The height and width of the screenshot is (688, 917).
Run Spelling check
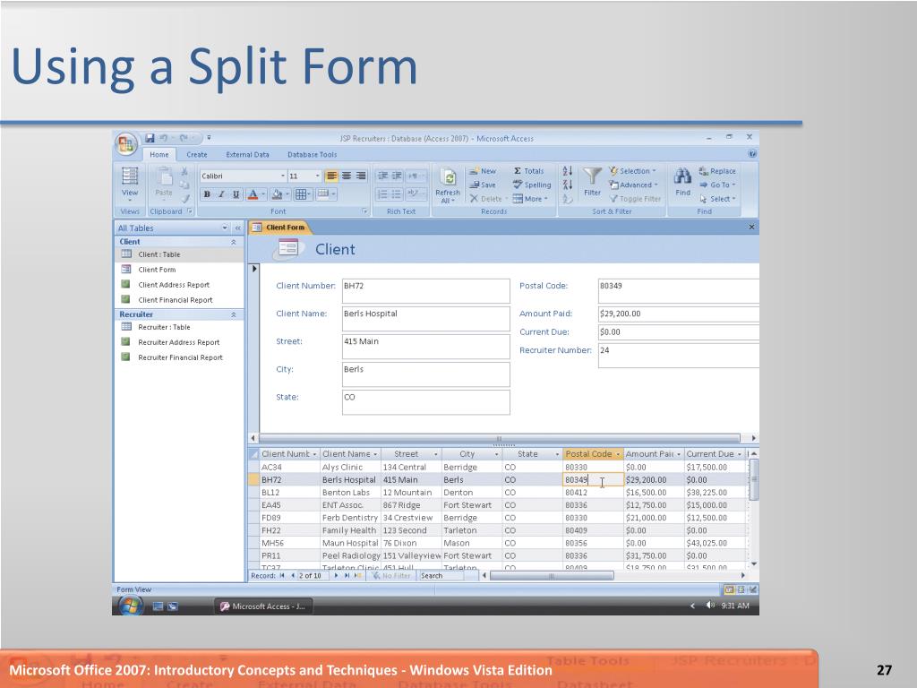pos(532,185)
